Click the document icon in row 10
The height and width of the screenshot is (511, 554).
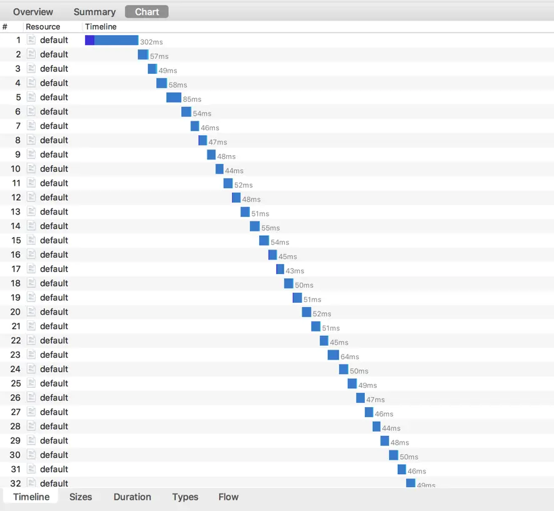click(31, 168)
